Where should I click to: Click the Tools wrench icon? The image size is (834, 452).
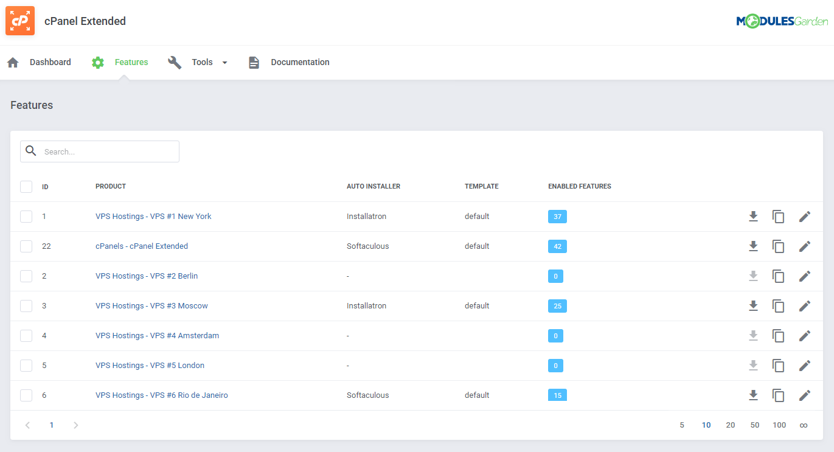[175, 62]
